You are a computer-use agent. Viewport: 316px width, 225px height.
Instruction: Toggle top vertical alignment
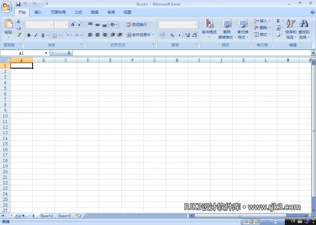coord(90,24)
